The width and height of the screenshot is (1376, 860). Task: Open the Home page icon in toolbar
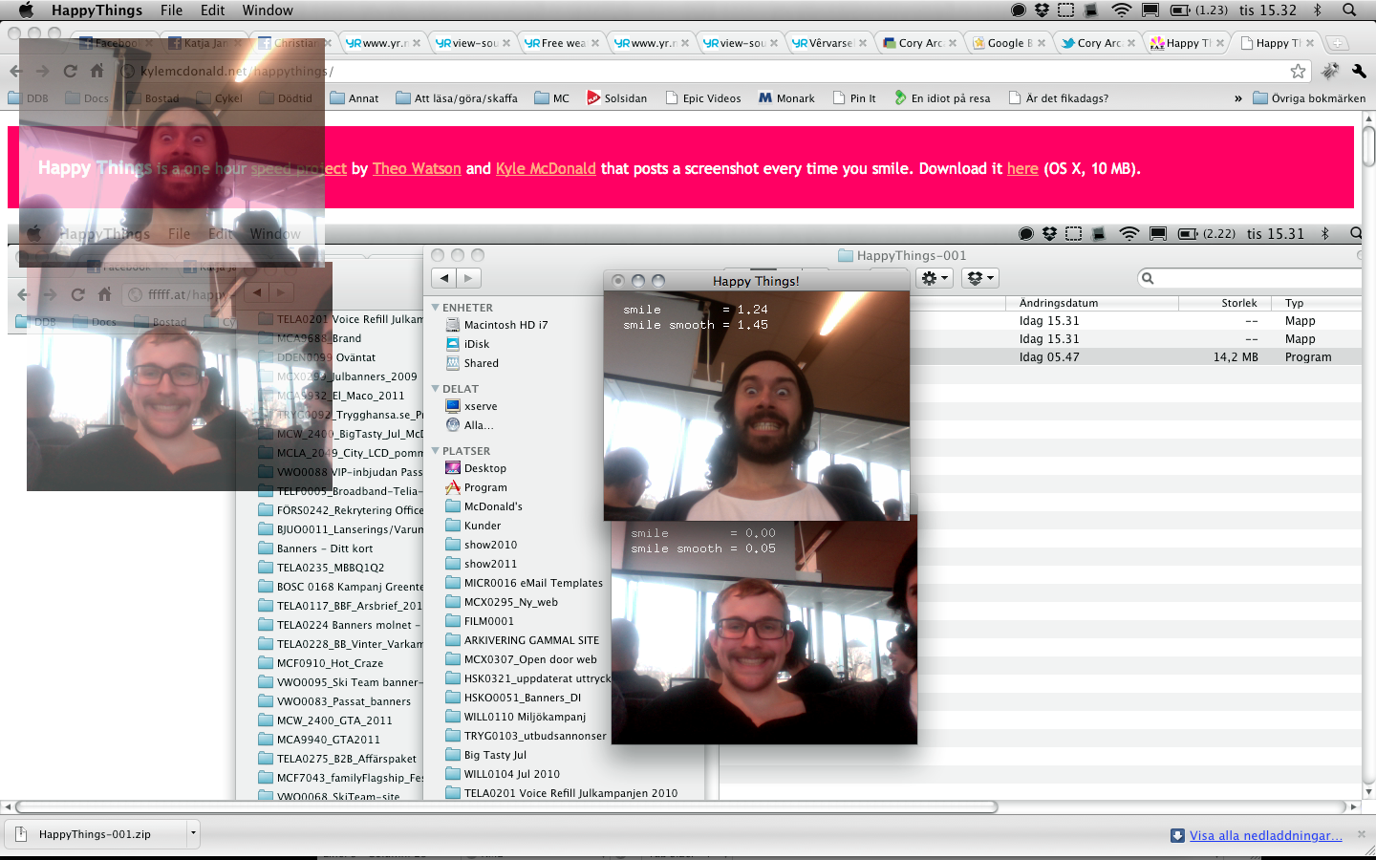(97, 71)
